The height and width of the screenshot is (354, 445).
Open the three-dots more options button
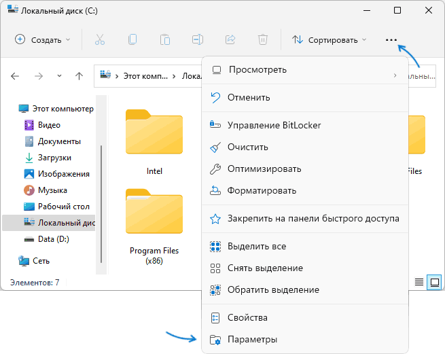tap(391, 40)
